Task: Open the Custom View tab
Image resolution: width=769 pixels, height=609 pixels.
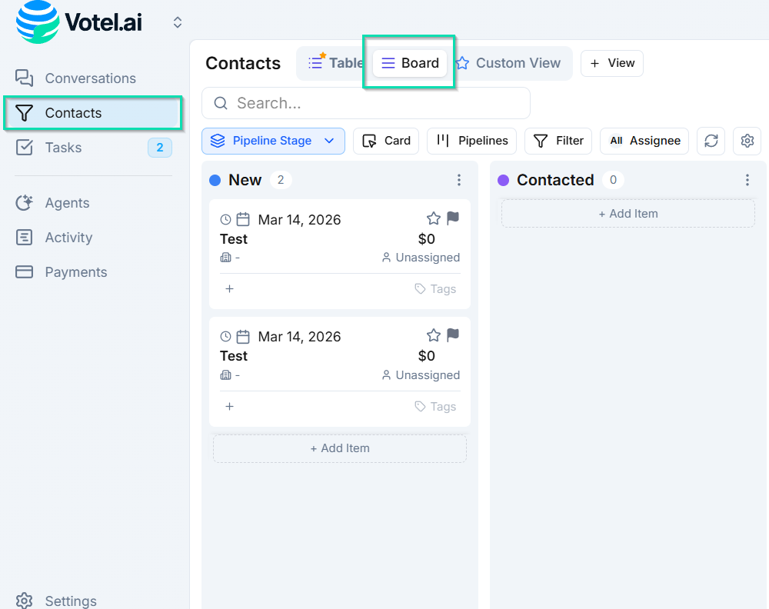Action: (509, 63)
